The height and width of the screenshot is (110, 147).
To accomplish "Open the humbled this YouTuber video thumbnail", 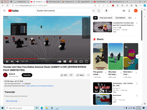I will click(x=103, y=27).
